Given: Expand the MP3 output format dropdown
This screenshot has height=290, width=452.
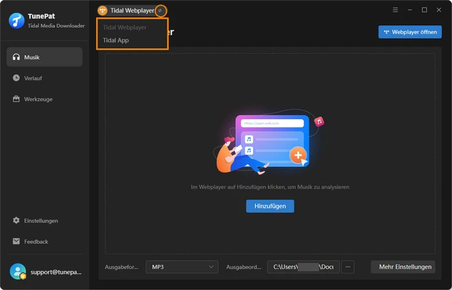Looking at the screenshot, I should 182,267.
